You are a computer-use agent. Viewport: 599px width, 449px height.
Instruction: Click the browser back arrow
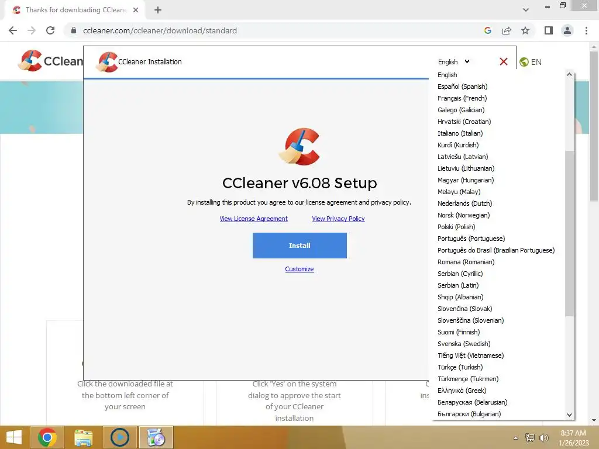tap(13, 30)
